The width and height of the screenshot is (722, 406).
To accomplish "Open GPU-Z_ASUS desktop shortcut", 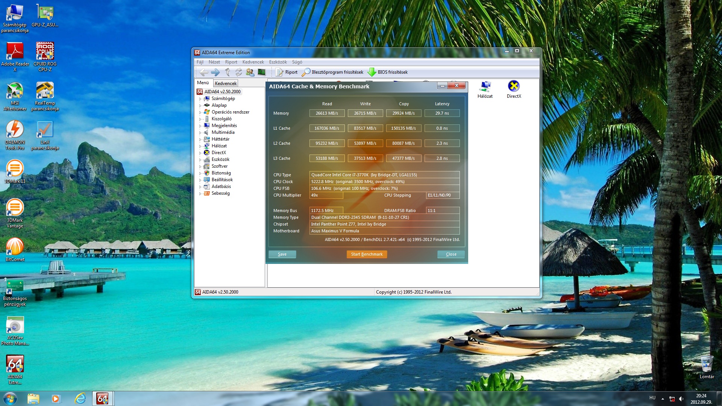I will pos(45,16).
